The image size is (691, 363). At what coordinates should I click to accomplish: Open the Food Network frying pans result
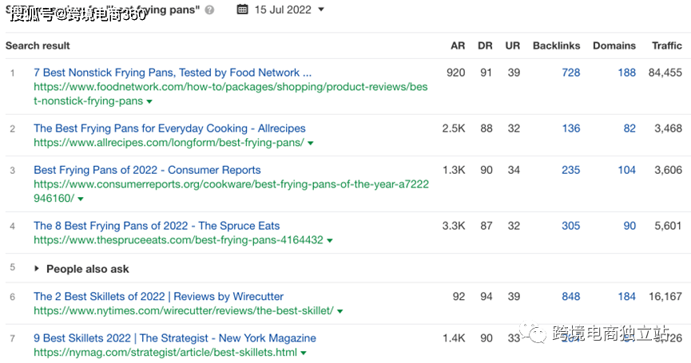[x=173, y=72]
